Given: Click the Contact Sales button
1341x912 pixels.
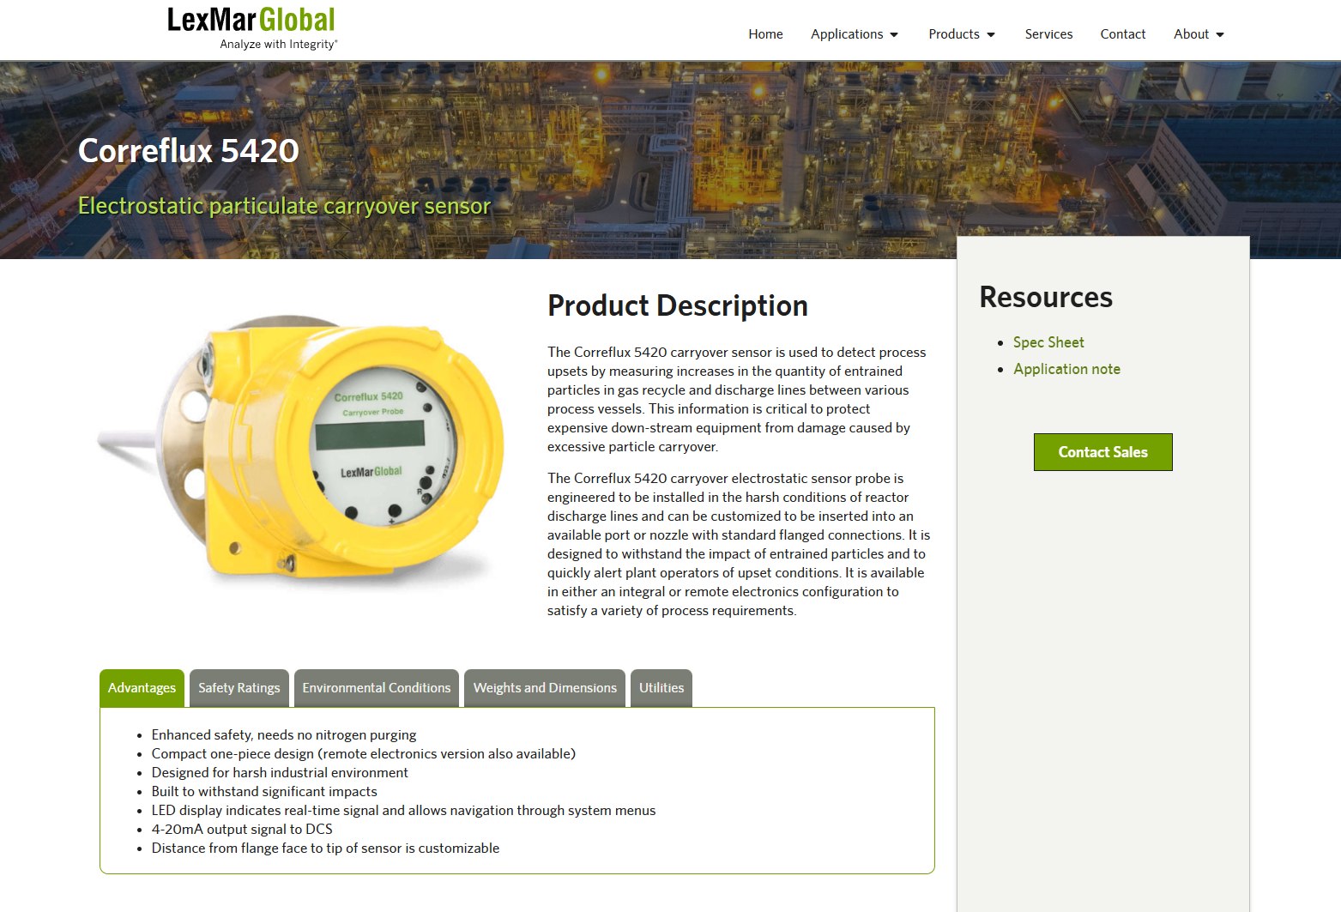Looking at the screenshot, I should point(1103,452).
